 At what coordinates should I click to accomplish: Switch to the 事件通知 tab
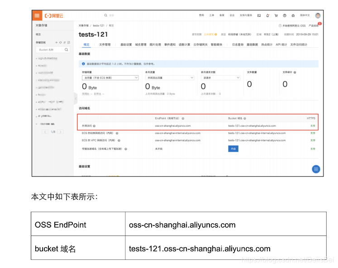point(170,45)
